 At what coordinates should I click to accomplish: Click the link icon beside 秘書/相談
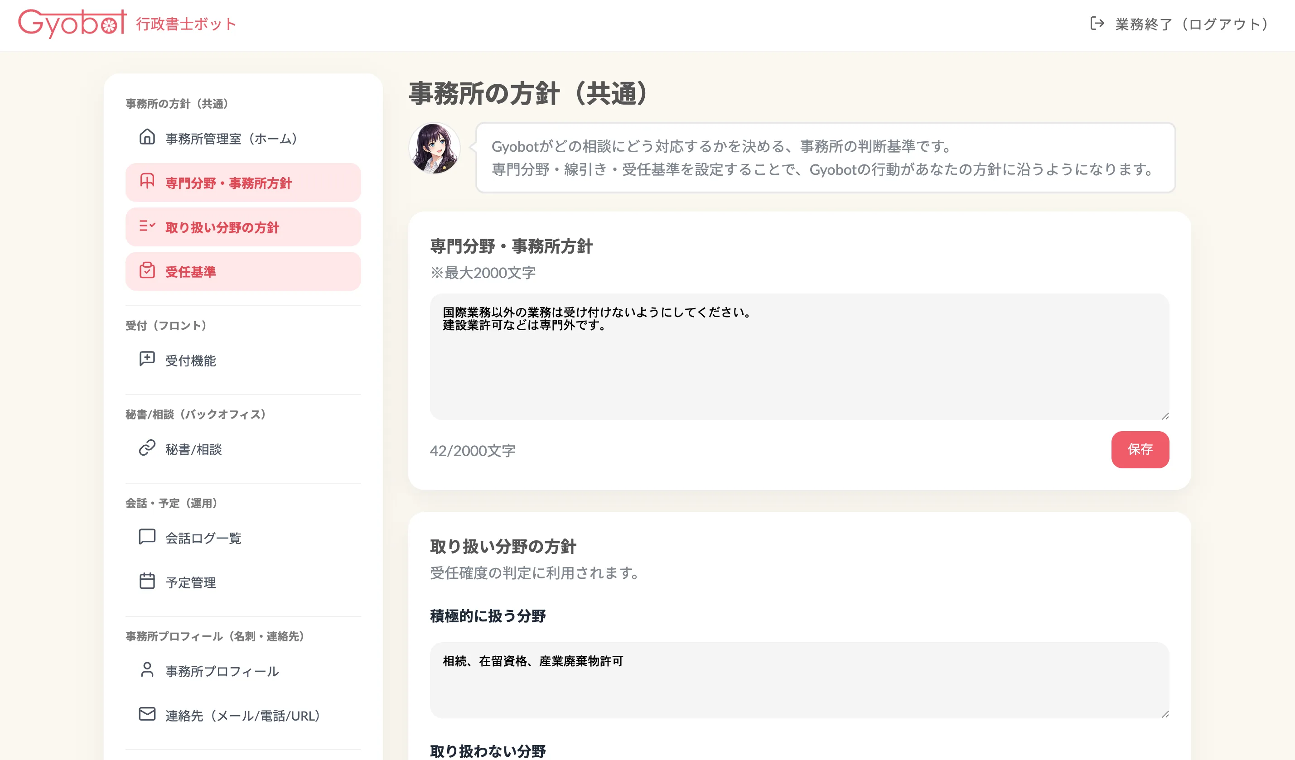tap(147, 448)
